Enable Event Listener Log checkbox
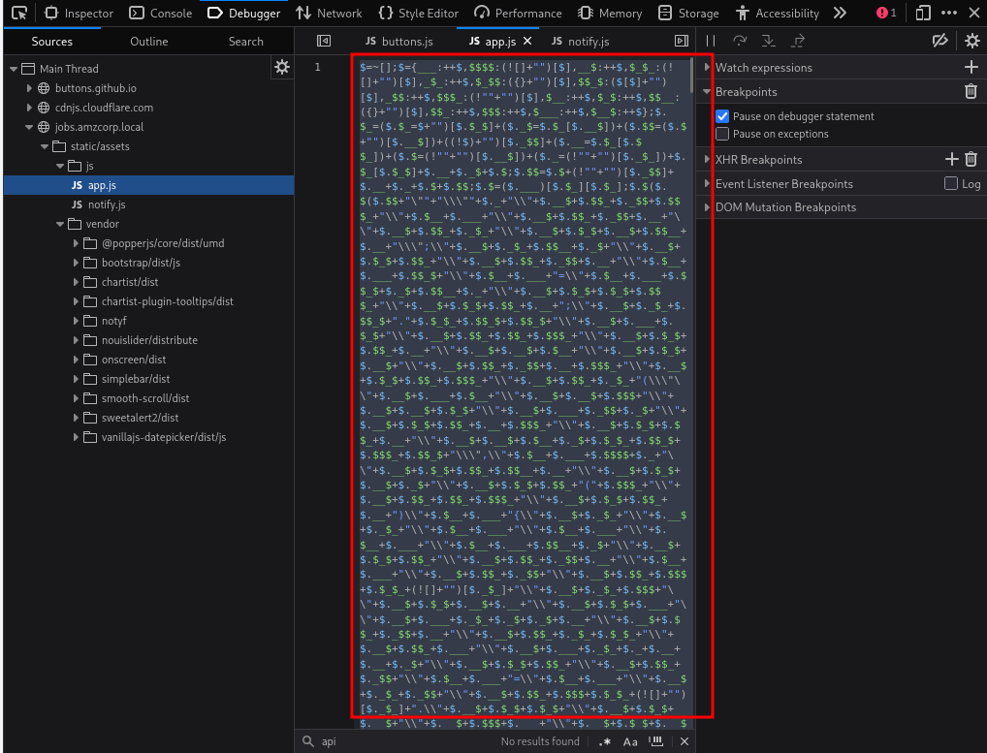 [951, 184]
